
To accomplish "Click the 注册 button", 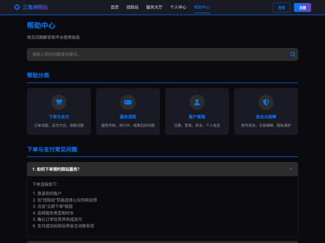I will (302, 8).
